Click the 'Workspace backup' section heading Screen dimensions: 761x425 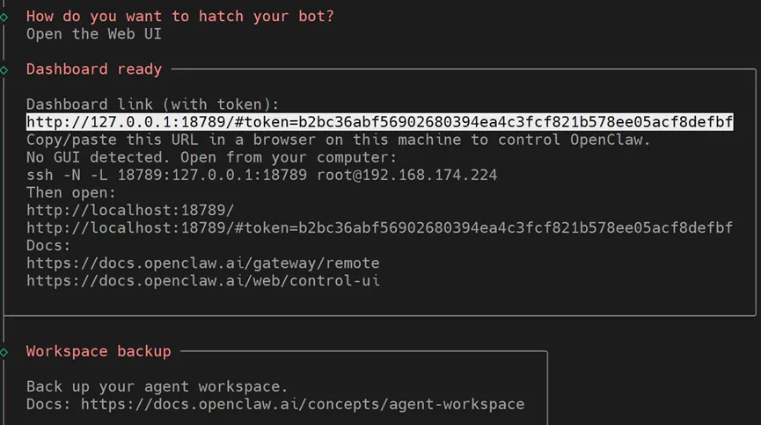click(99, 351)
